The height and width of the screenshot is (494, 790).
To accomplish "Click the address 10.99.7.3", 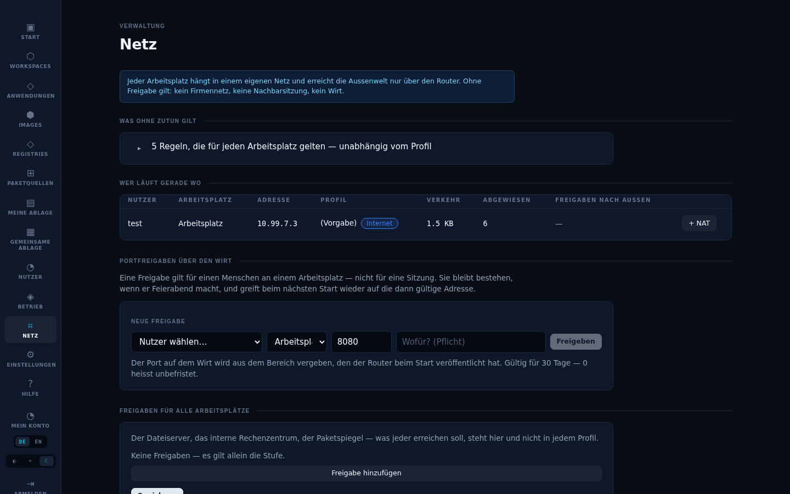I will coord(277,223).
